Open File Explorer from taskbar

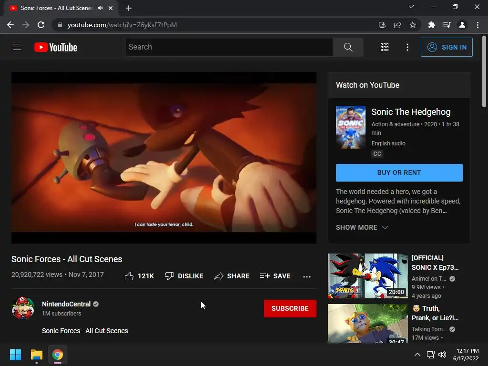pos(36,355)
